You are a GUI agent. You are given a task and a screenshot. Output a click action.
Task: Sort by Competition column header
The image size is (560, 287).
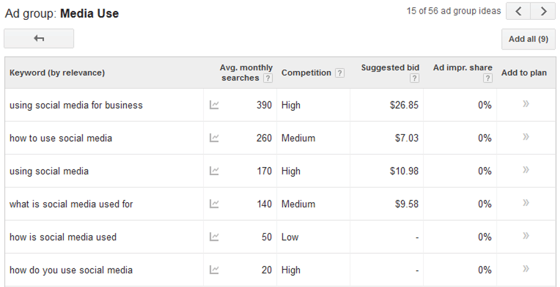pos(307,73)
